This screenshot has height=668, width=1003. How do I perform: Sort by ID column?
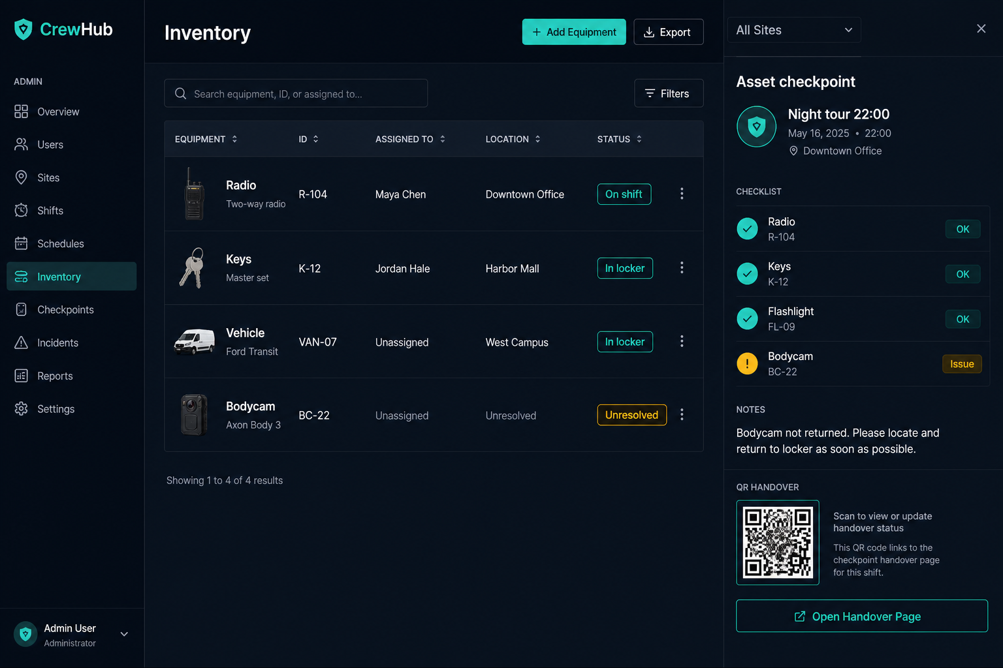(309, 139)
